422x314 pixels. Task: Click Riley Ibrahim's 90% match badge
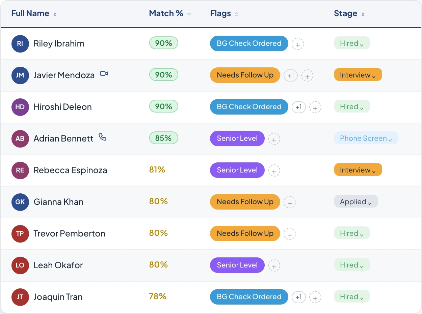point(164,43)
